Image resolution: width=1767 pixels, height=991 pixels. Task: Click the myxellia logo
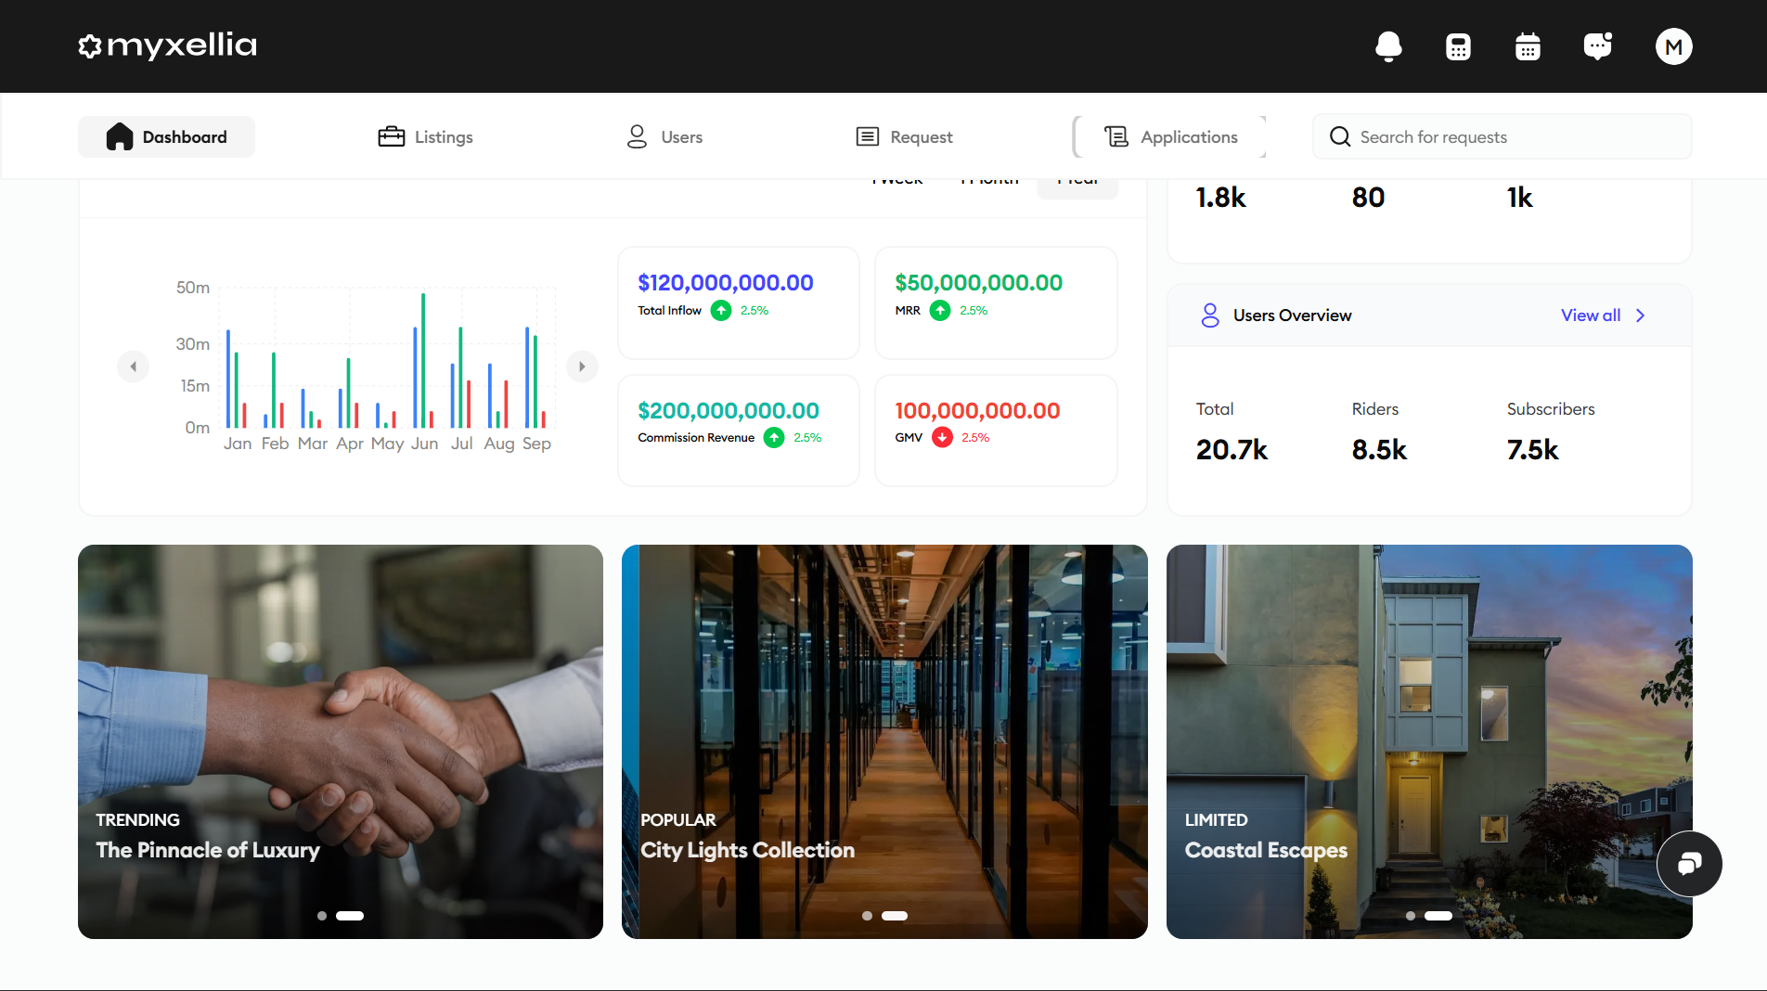[x=167, y=45]
